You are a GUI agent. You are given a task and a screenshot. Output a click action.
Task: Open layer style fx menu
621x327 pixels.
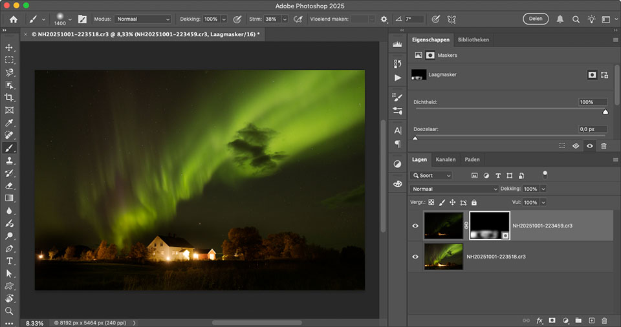coord(539,320)
